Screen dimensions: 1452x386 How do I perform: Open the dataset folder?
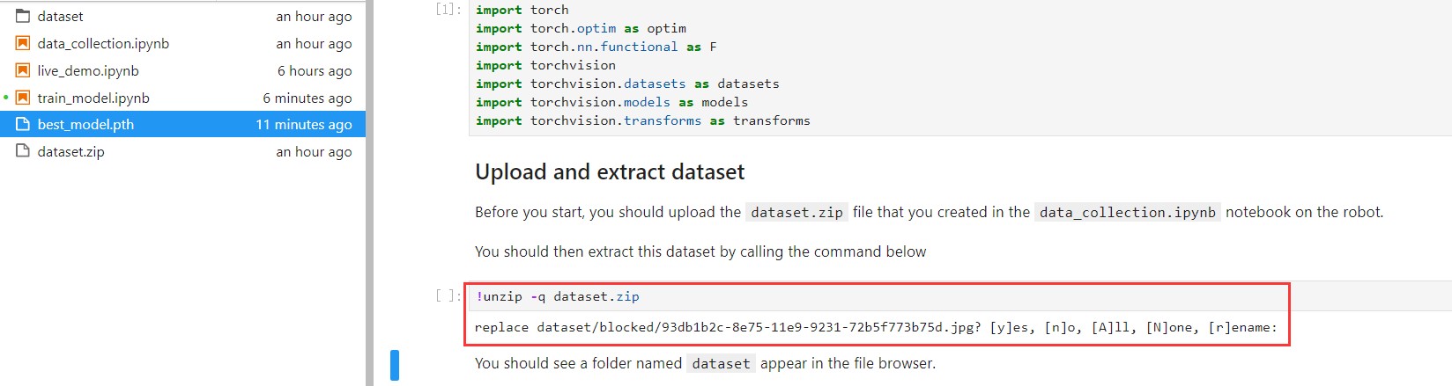pos(182,16)
